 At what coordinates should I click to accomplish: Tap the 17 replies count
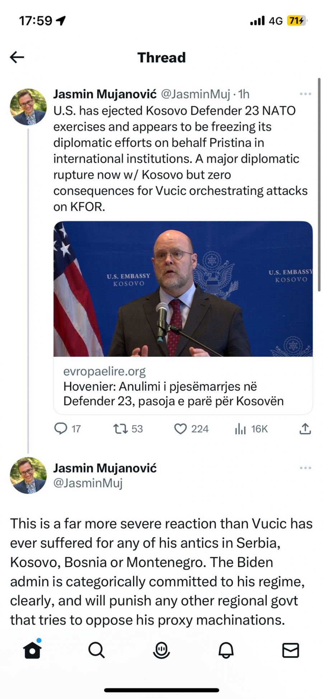(75, 428)
